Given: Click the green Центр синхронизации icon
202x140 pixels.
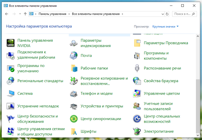Looking at the screenshot, I should tap(74, 119).
